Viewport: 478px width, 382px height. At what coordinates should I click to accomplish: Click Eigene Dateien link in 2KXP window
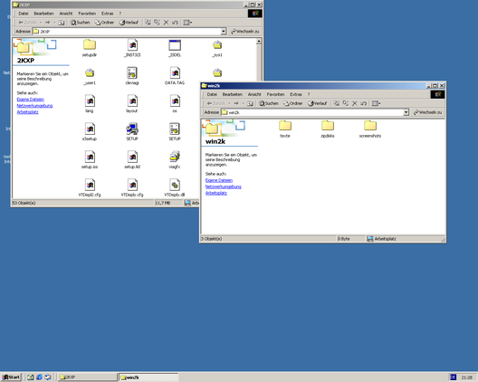31,100
